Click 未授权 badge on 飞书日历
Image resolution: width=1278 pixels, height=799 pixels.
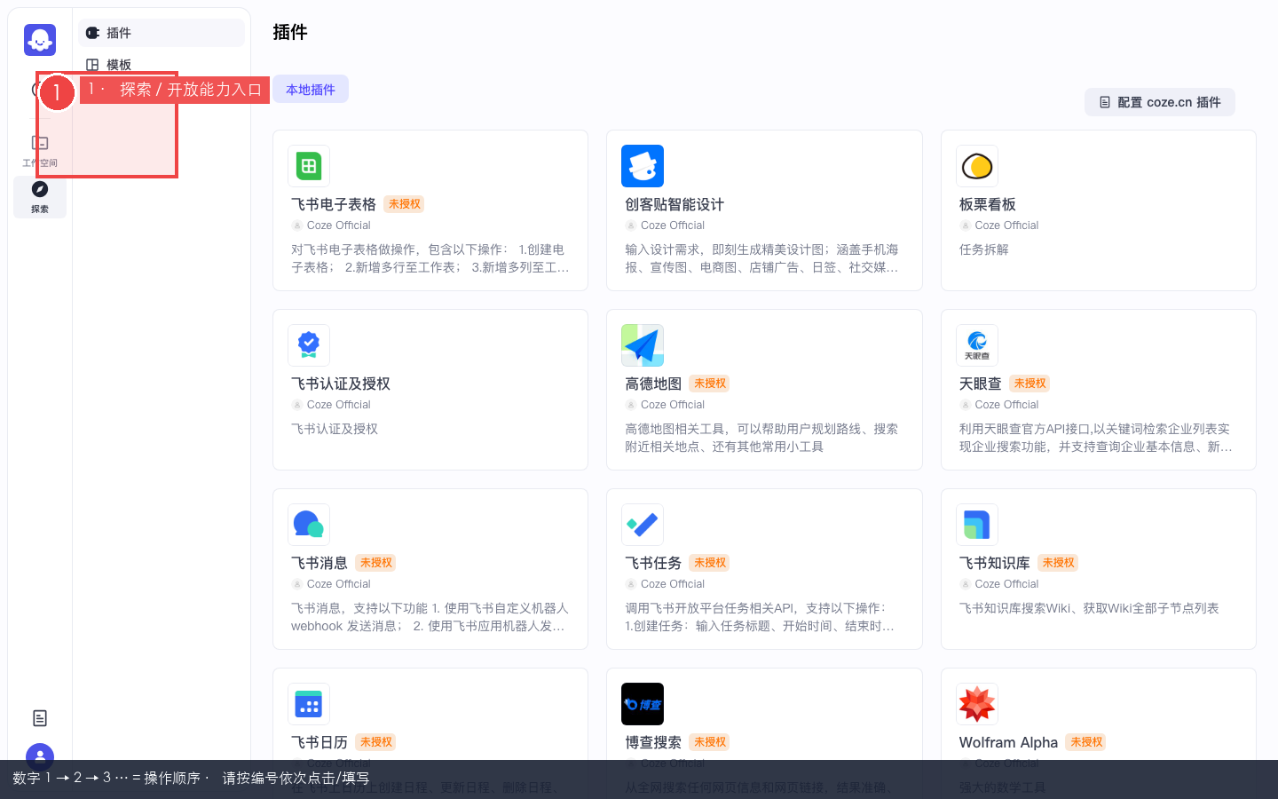point(376,742)
